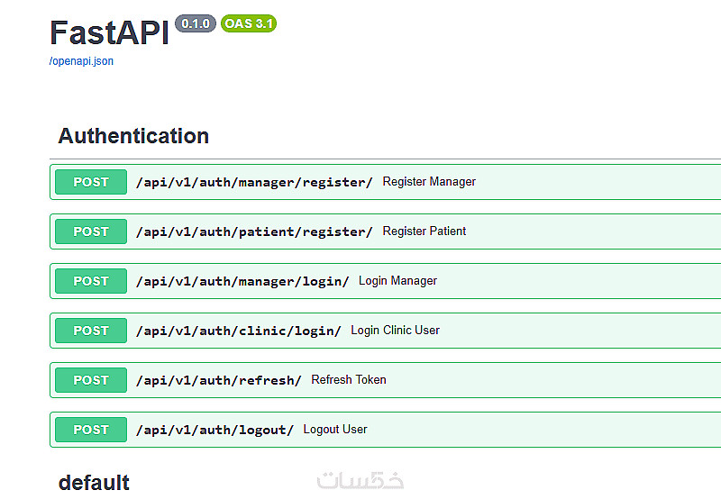Expand POST /api/v1/auth/logout/ endpoint
Image resolution: width=721 pixels, height=499 pixels.
[386, 430]
